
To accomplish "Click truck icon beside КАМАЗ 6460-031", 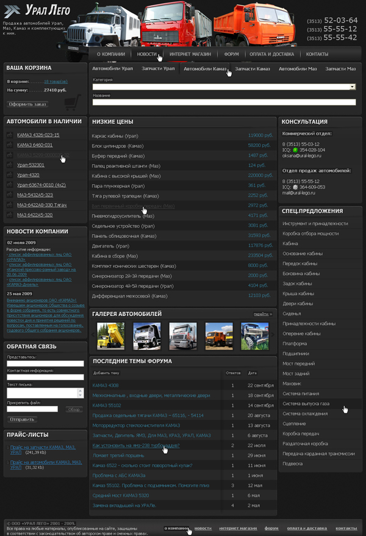I will [x=10, y=145].
